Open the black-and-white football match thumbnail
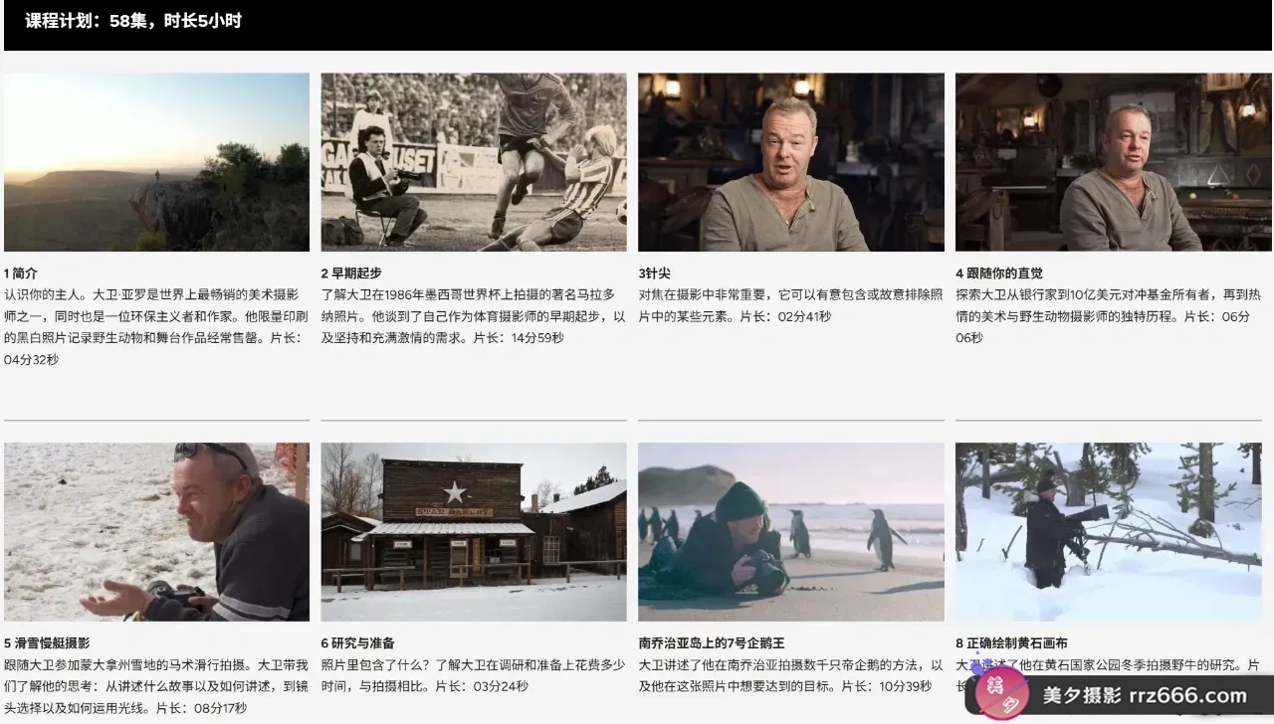Viewport: 1274px width, 724px height. (x=474, y=162)
